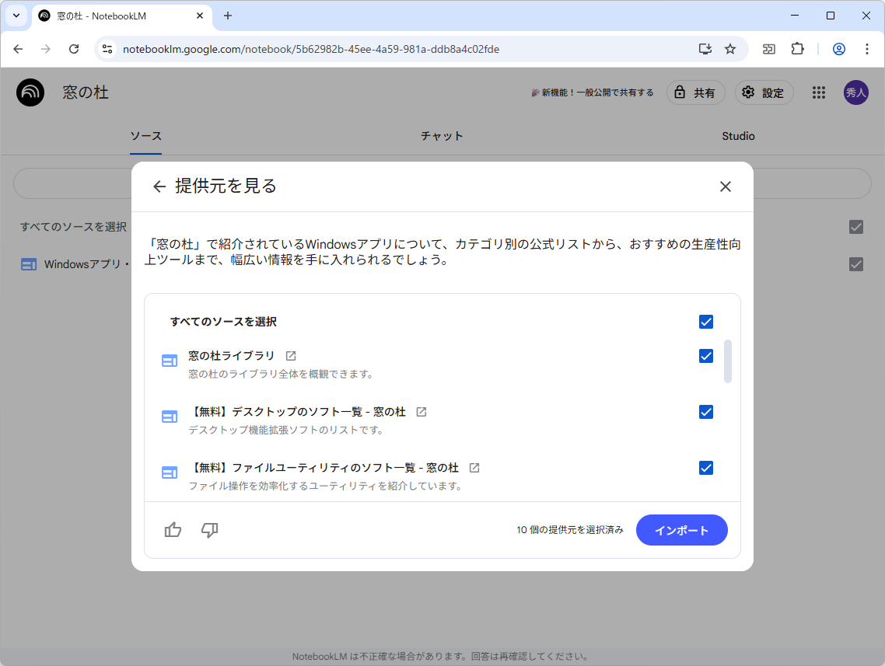Deselect the ファイルユーティリティのソフト一覧 source
The height and width of the screenshot is (666, 885).
tap(706, 468)
